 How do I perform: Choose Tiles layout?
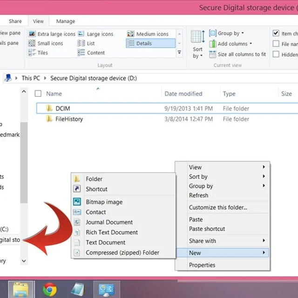(x=38, y=53)
